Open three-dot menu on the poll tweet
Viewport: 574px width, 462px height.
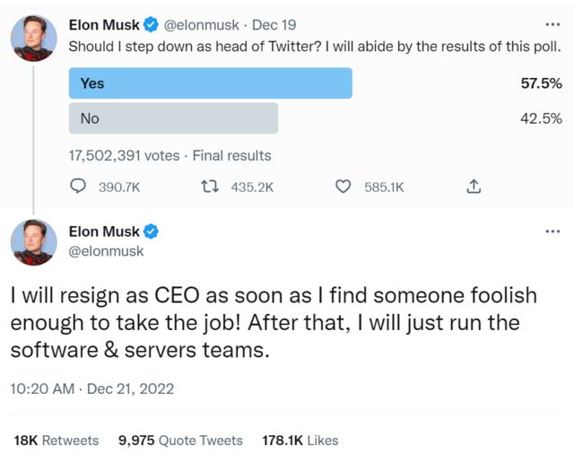click(552, 25)
